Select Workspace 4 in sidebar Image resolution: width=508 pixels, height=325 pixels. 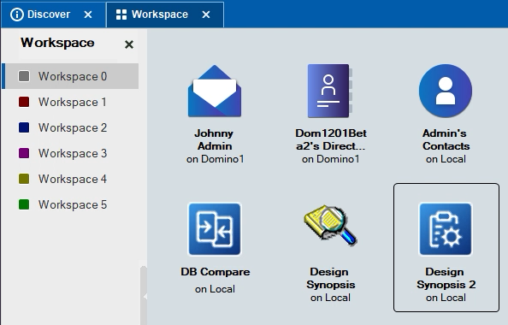click(70, 179)
